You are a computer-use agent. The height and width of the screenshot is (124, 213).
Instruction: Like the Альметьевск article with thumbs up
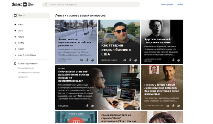87,60
